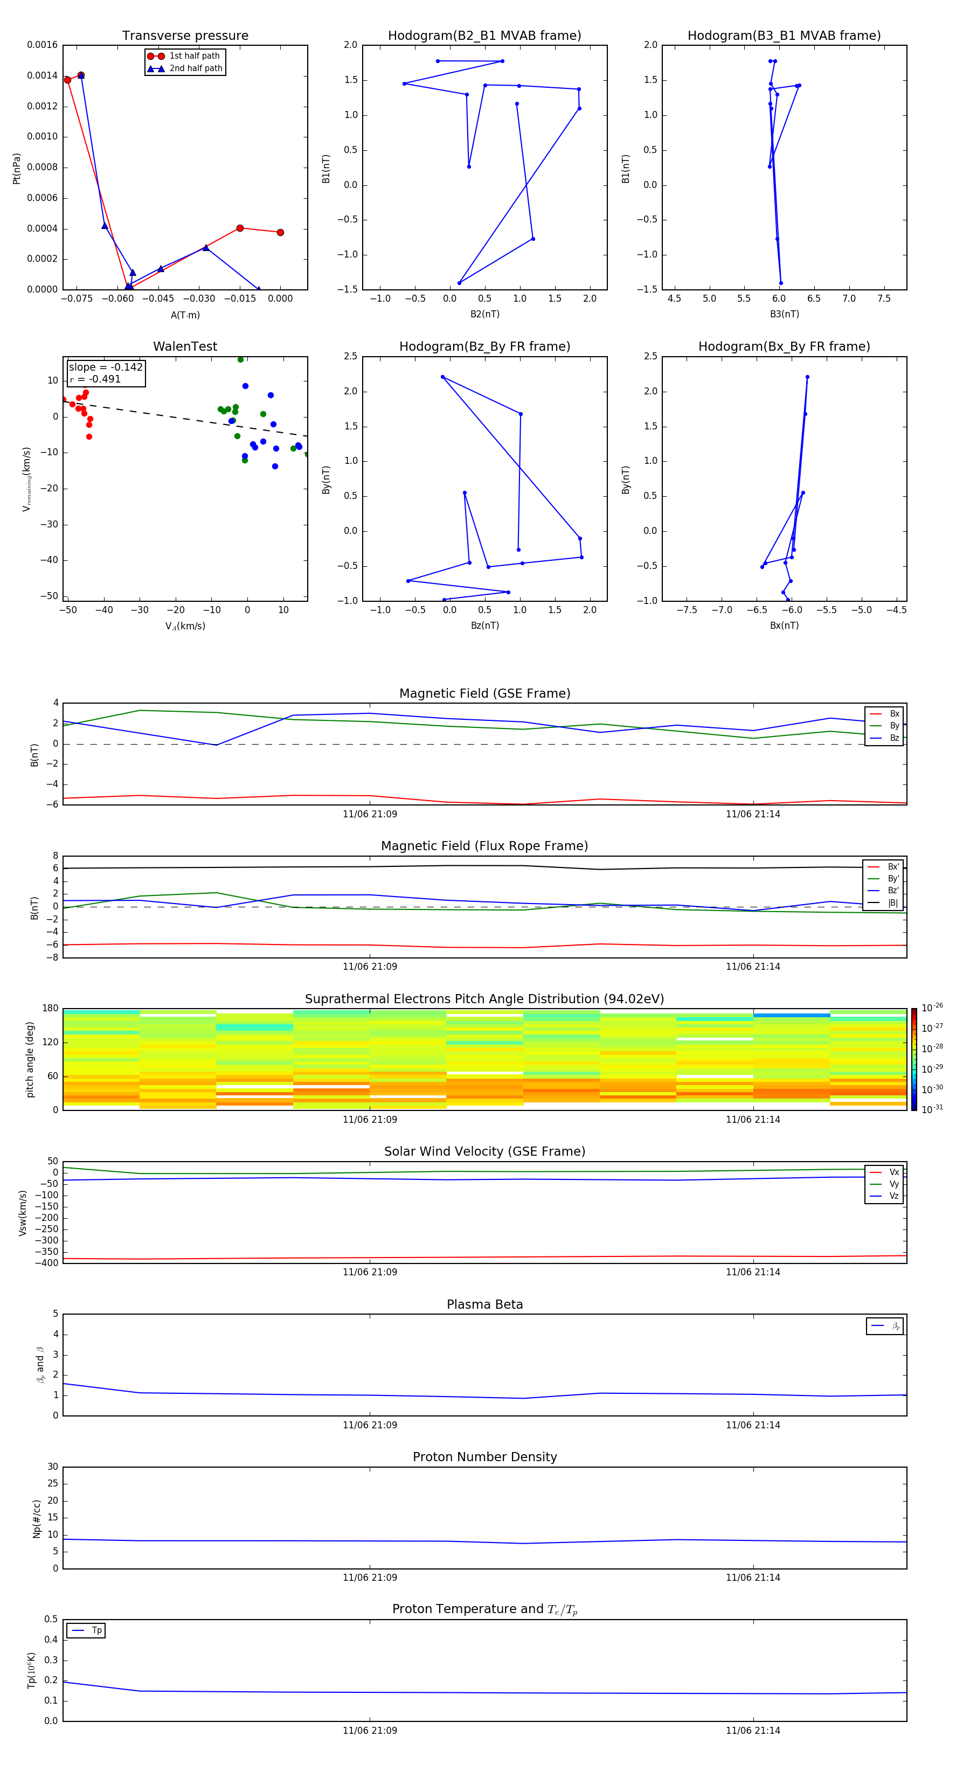The height and width of the screenshot is (1778, 970).
Task: Click the 'Pt(nPa)' axis label
Action: point(17,168)
